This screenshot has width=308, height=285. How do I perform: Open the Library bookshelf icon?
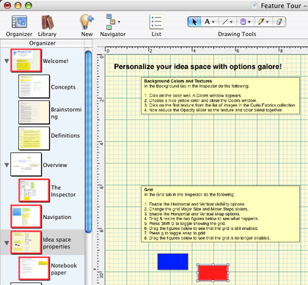pyautogui.click(x=47, y=22)
